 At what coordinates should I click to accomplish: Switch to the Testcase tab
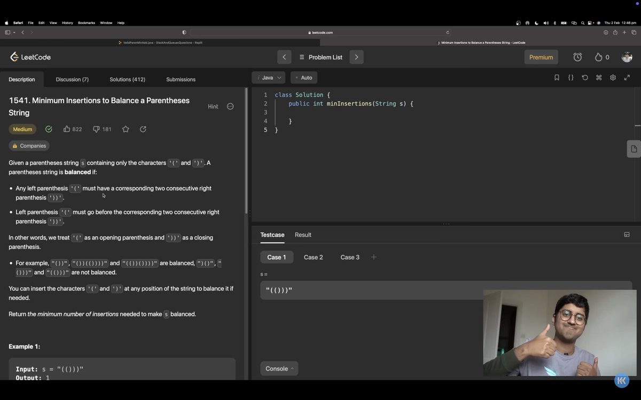272,235
